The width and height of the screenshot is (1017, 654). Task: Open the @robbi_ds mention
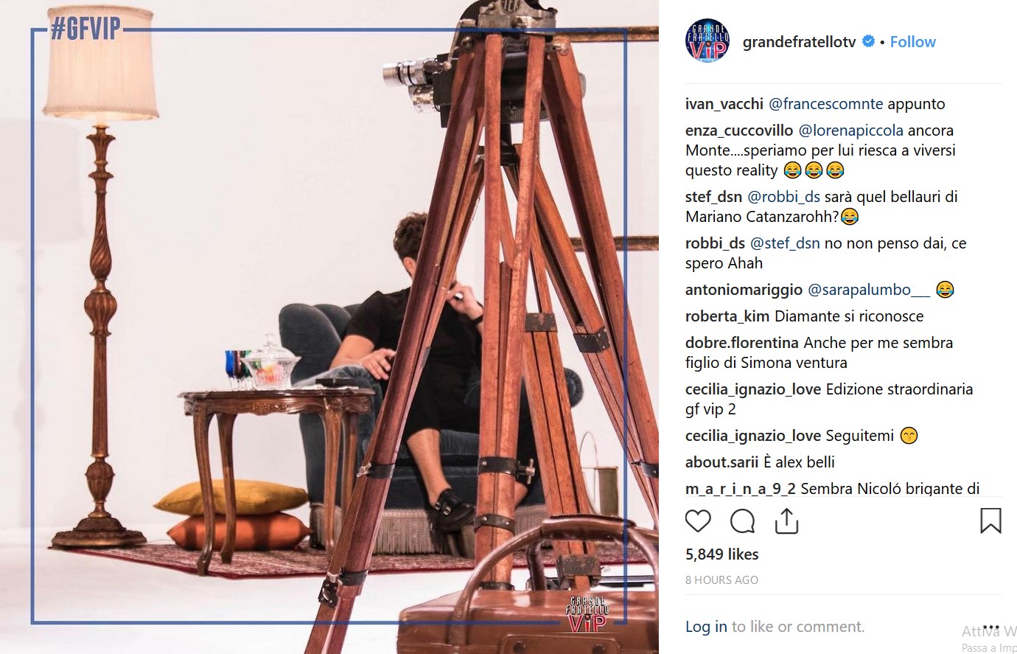783,197
